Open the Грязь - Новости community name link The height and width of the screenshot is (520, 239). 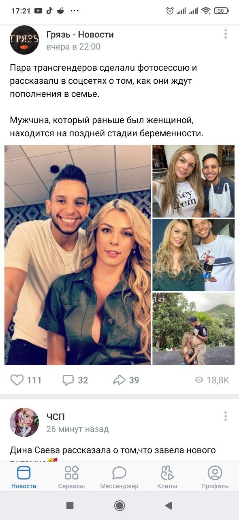[x=80, y=35]
